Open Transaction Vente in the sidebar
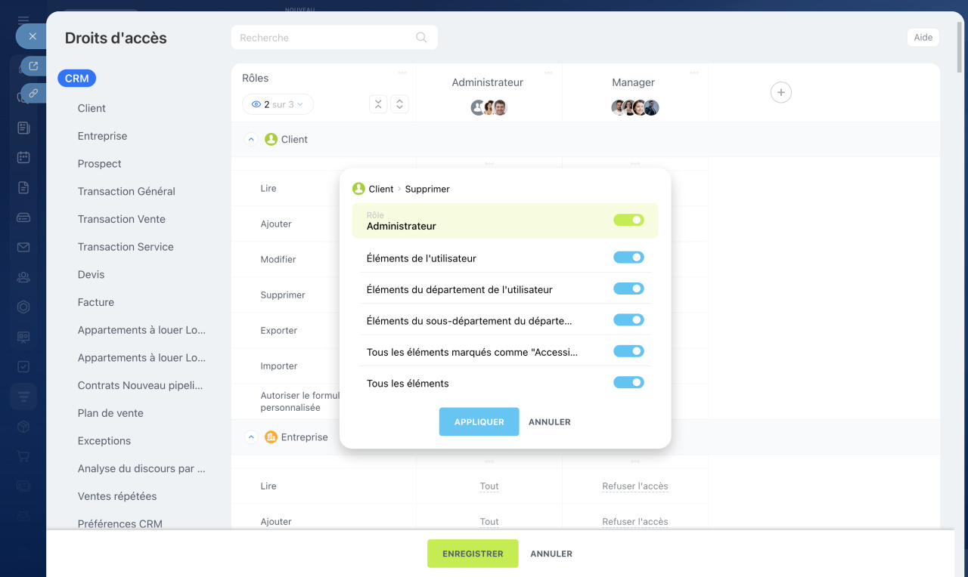 (121, 219)
